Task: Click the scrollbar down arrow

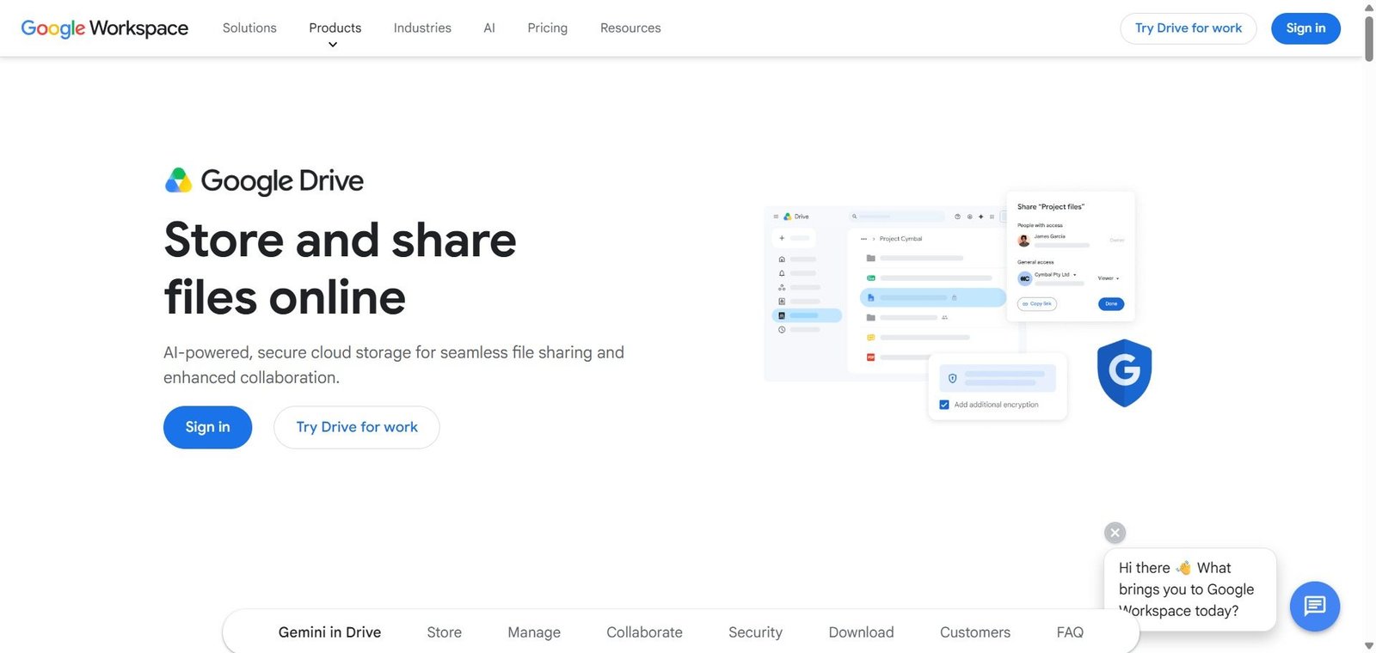Action: click(x=1369, y=645)
